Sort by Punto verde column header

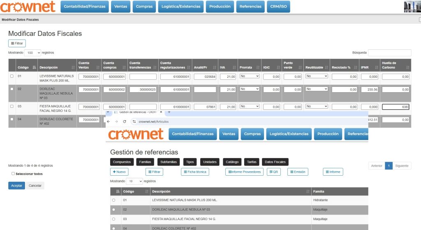point(293,65)
